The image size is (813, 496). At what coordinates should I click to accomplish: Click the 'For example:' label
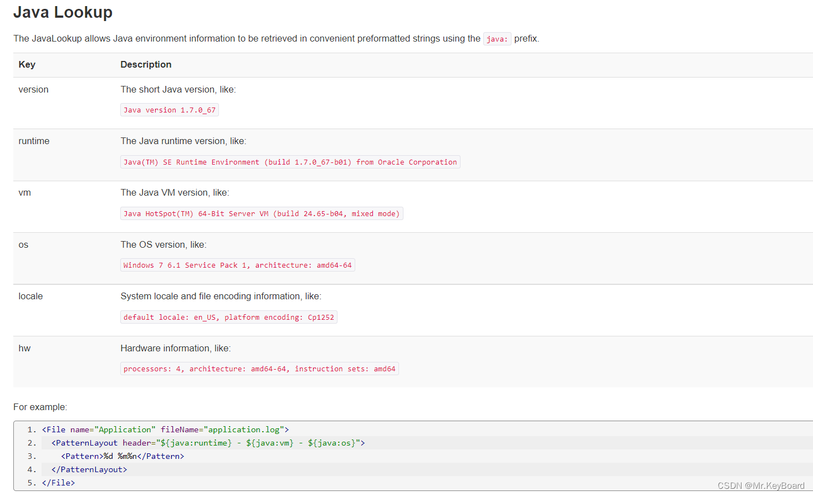pyautogui.click(x=40, y=407)
